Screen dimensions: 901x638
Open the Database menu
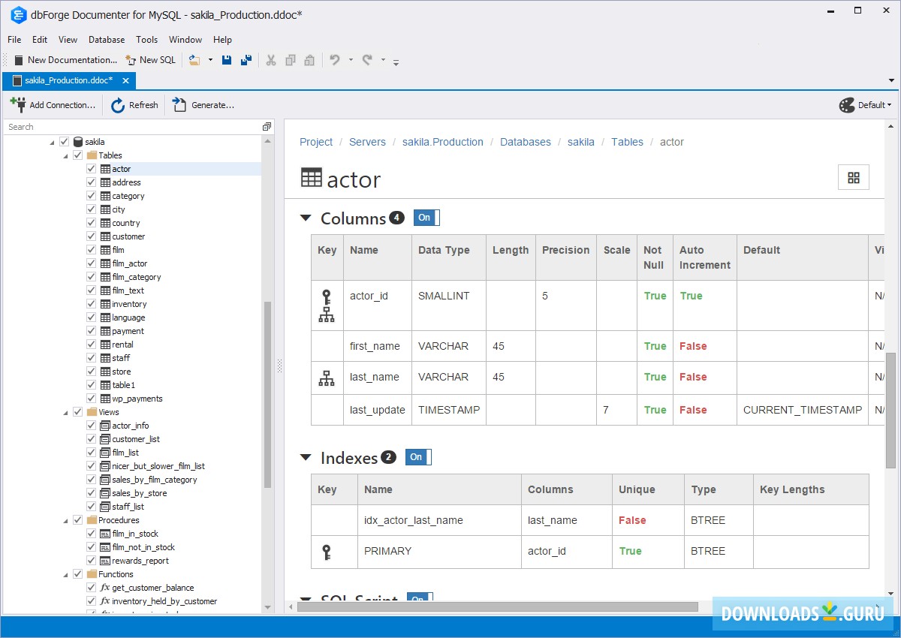tap(106, 39)
